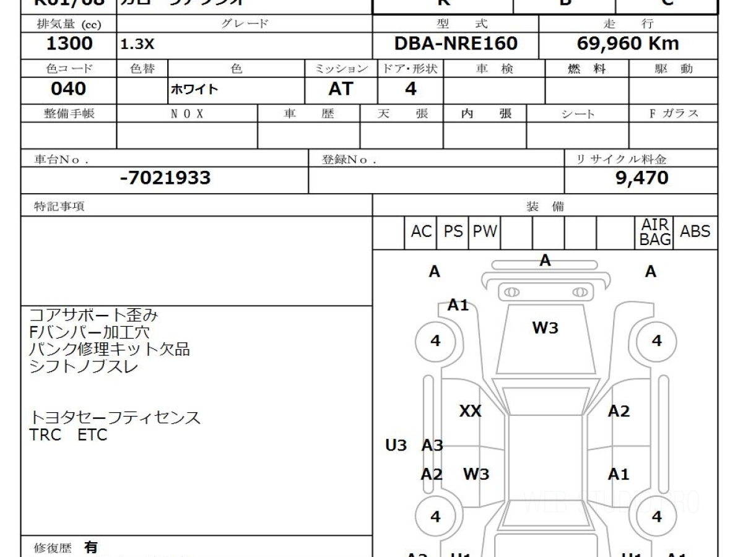Viewport: 743px width, 557px height.
Task: Click the AIR BAG equipment cell
Action: pyautogui.click(x=656, y=232)
